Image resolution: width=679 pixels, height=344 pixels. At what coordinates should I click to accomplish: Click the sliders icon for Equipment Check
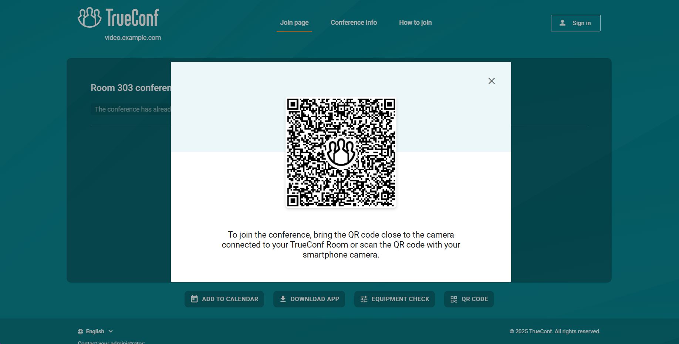click(364, 299)
